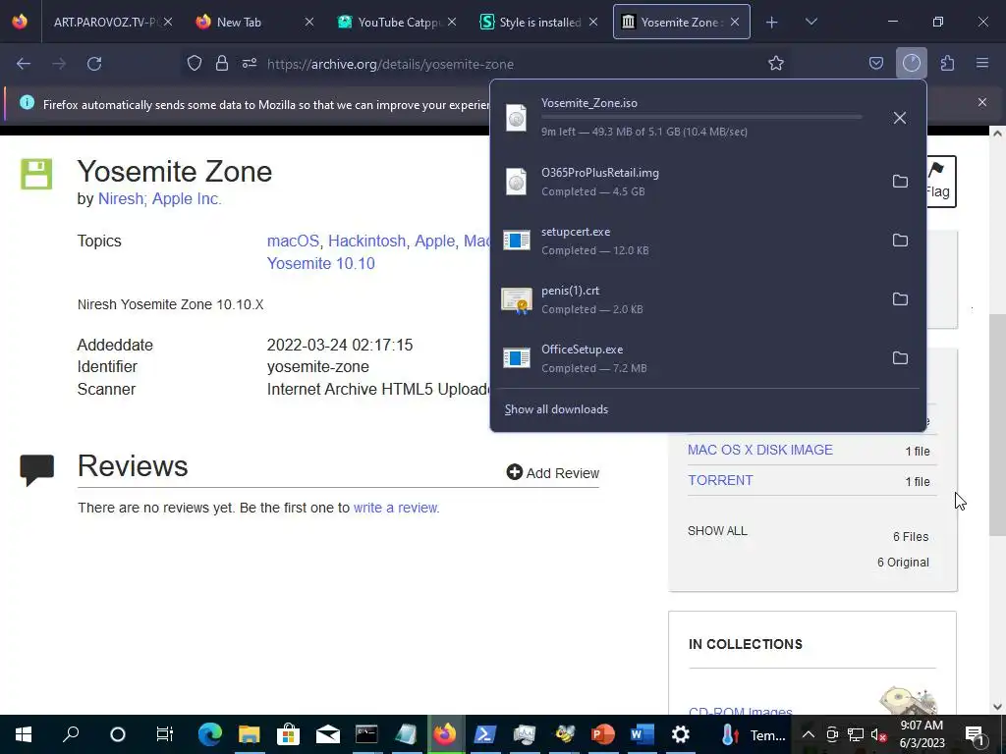Switch to the New Tab tab
Viewport: 1006px width, 754px height.
coord(239,22)
